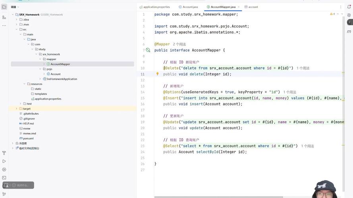The height and width of the screenshot is (198, 353).
Task: Open the Git version control icon
Action: click(4, 194)
